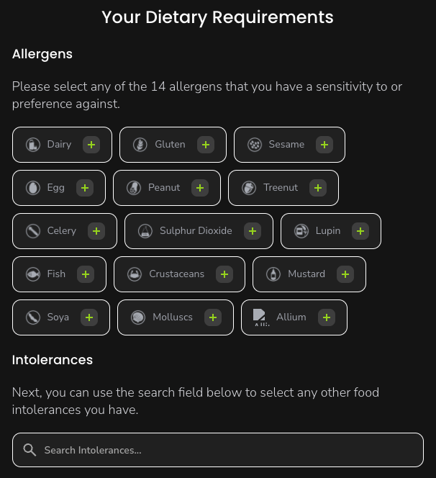
Task: Click the Sesame seeds icon
Action: 255,145
